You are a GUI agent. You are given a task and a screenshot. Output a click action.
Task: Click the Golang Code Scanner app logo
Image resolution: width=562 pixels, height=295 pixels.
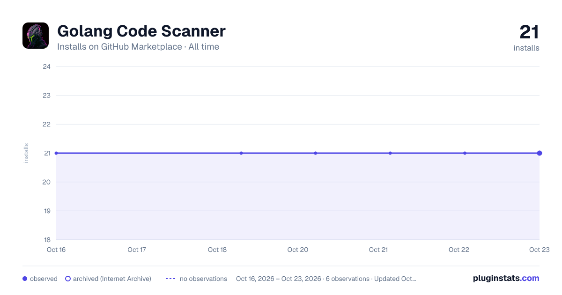point(36,36)
